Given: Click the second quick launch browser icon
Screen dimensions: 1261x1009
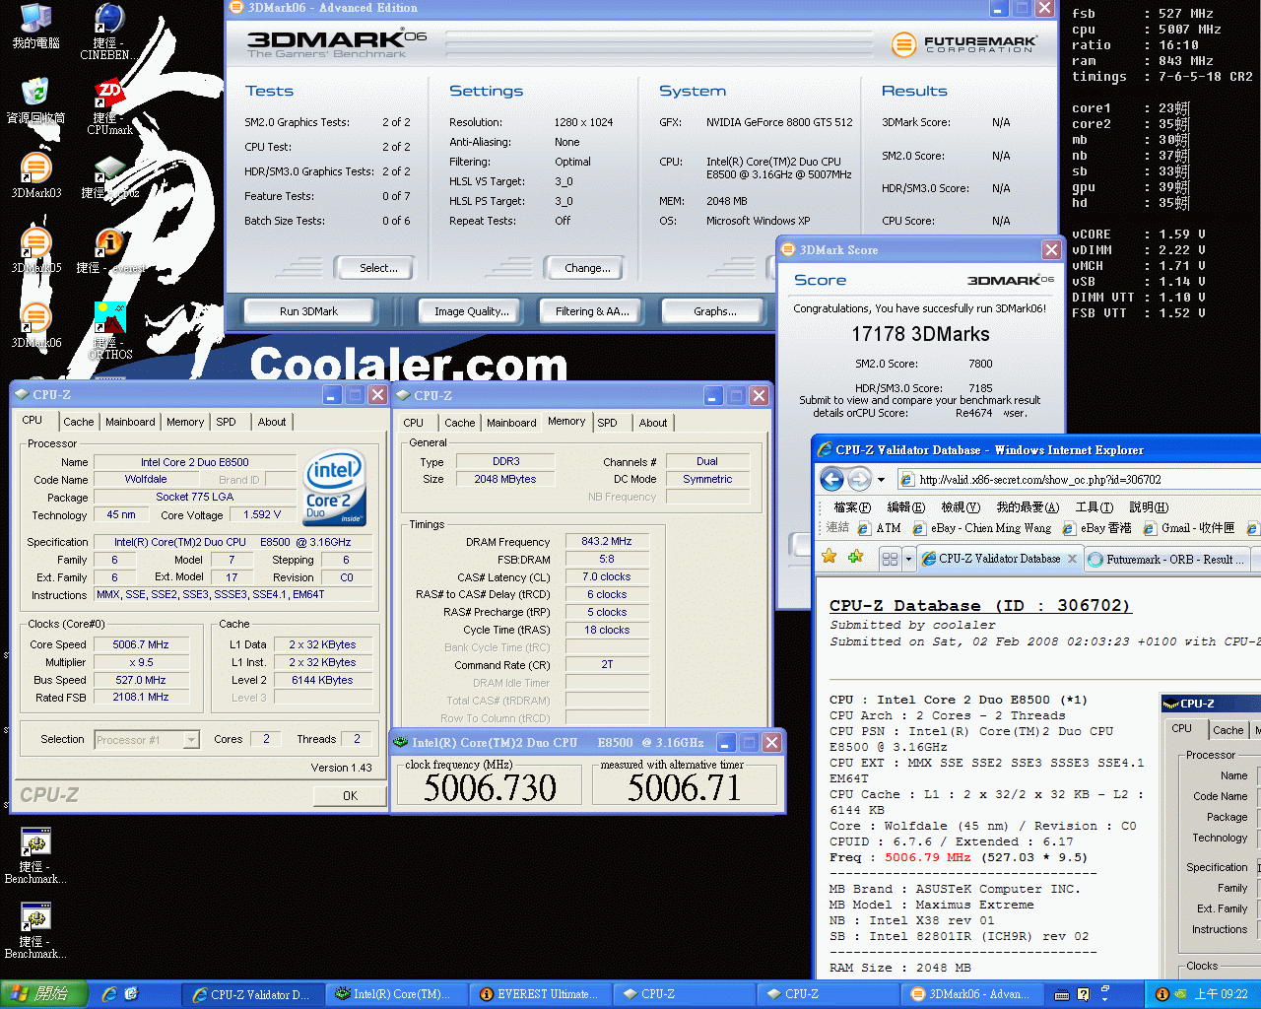Looking at the screenshot, I should click(132, 994).
